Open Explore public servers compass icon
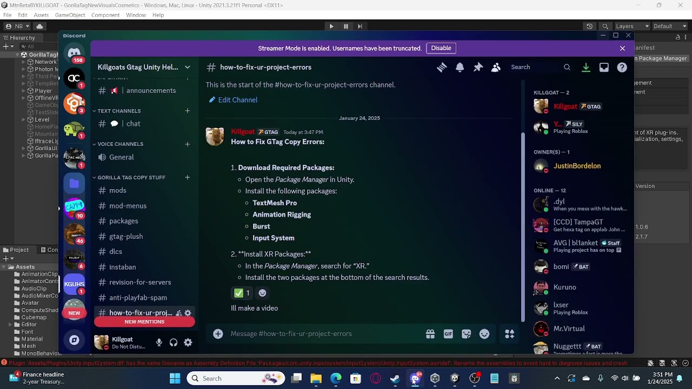Screen dimensions: 692x389 [x=74, y=340]
